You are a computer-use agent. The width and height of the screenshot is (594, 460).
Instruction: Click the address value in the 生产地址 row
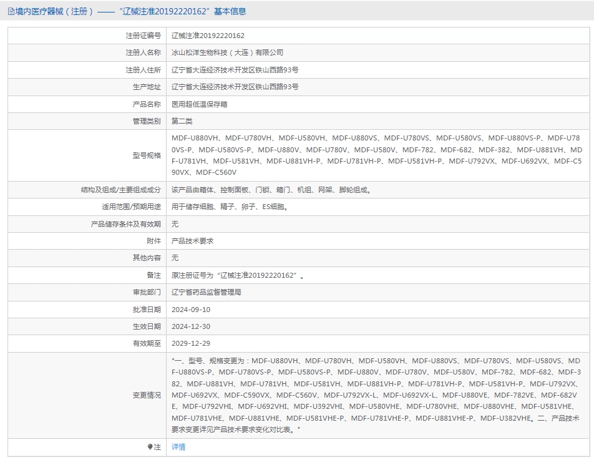235,87
